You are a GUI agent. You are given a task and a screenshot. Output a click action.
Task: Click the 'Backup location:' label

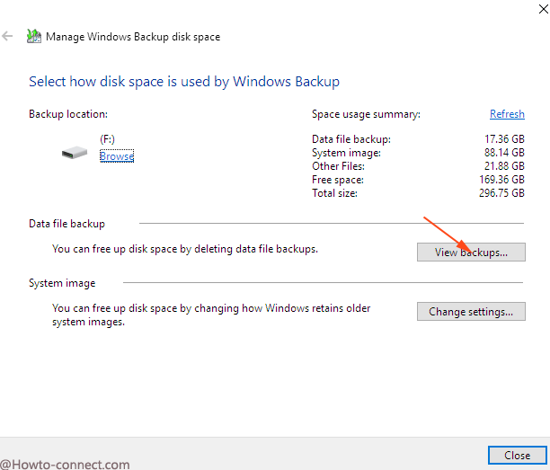tap(68, 114)
